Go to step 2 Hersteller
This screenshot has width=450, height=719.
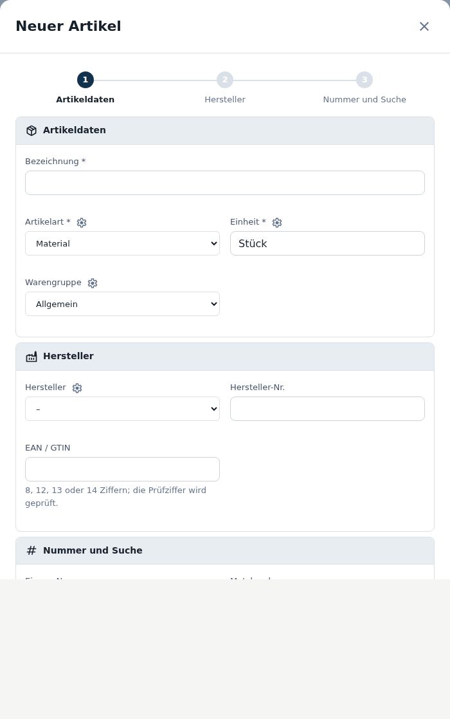pos(225,80)
